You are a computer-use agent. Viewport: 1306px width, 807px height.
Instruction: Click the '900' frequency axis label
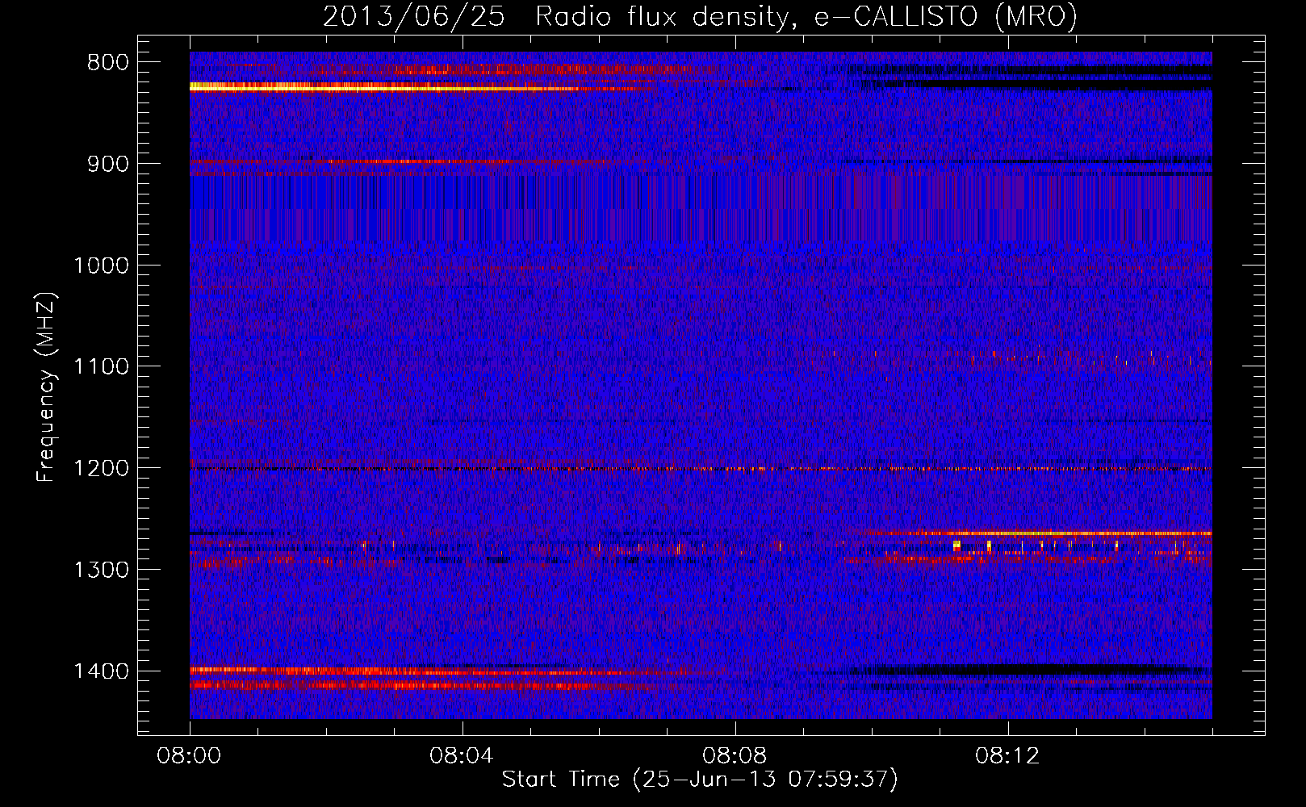[107, 164]
